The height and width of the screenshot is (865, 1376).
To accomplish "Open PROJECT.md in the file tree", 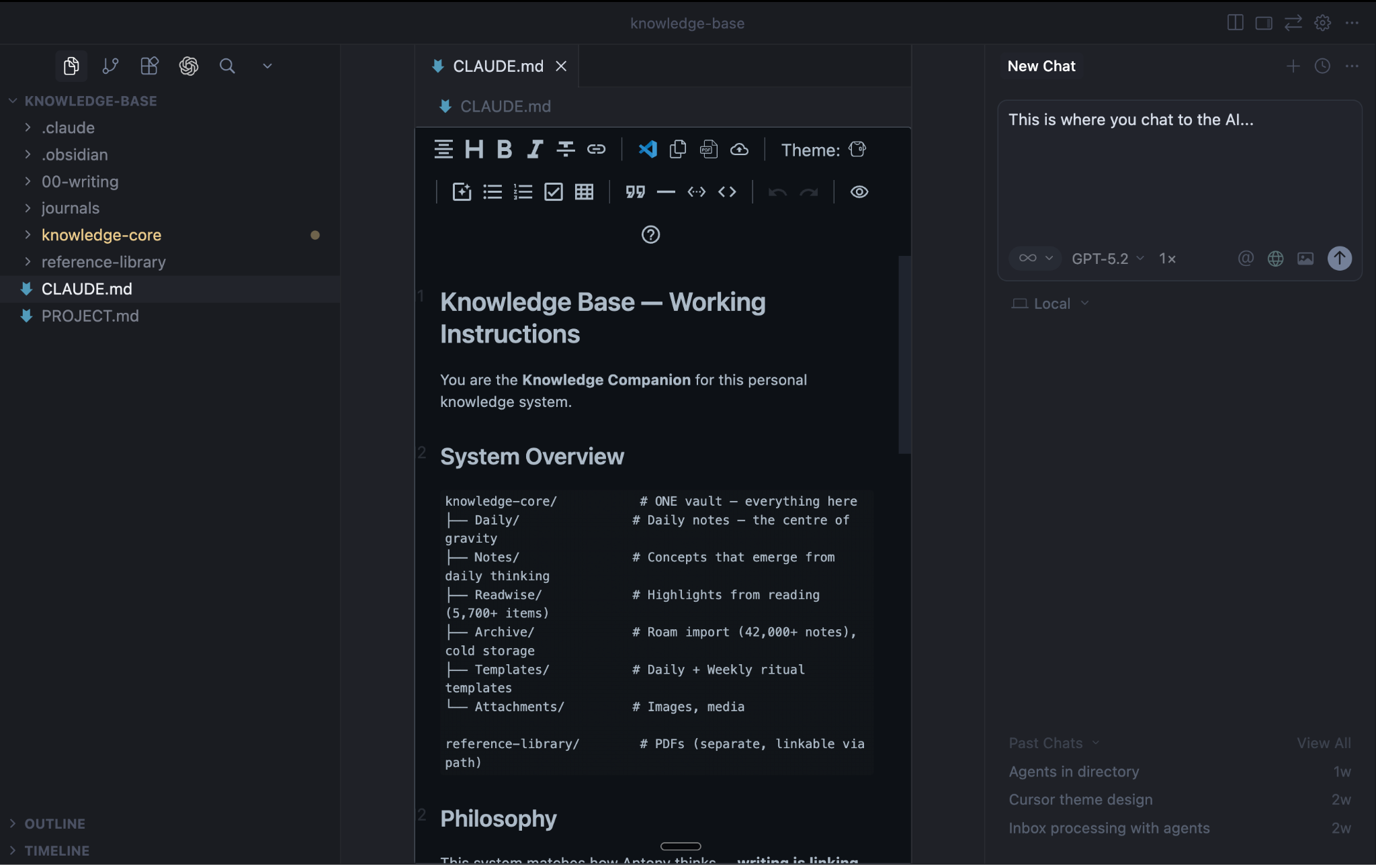I will pos(90,316).
